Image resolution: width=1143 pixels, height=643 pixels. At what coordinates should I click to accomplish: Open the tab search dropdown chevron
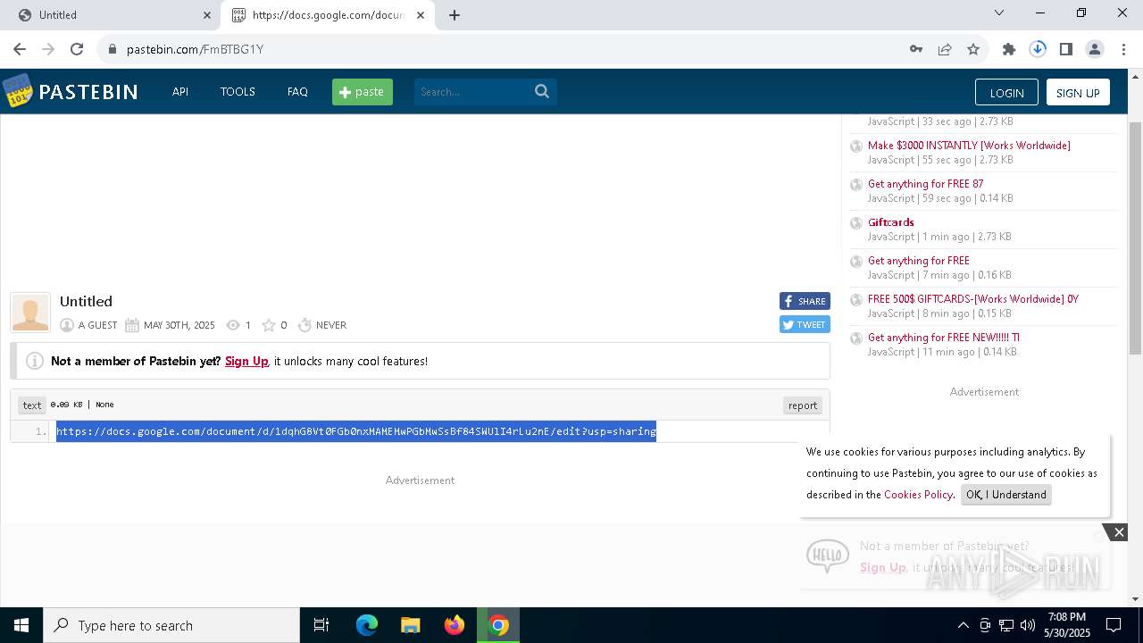(999, 13)
